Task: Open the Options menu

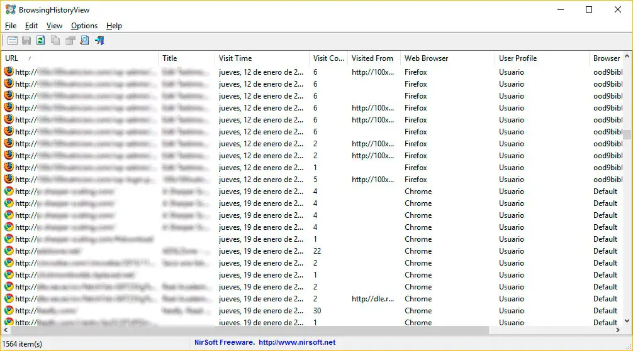Action: [84, 26]
